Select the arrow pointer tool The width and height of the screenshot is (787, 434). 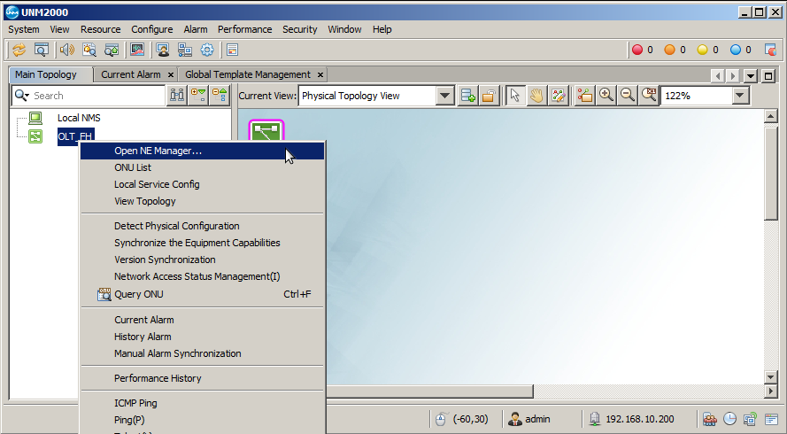[x=515, y=96]
